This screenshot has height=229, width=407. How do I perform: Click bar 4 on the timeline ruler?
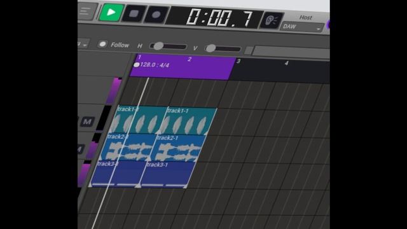[x=286, y=63]
